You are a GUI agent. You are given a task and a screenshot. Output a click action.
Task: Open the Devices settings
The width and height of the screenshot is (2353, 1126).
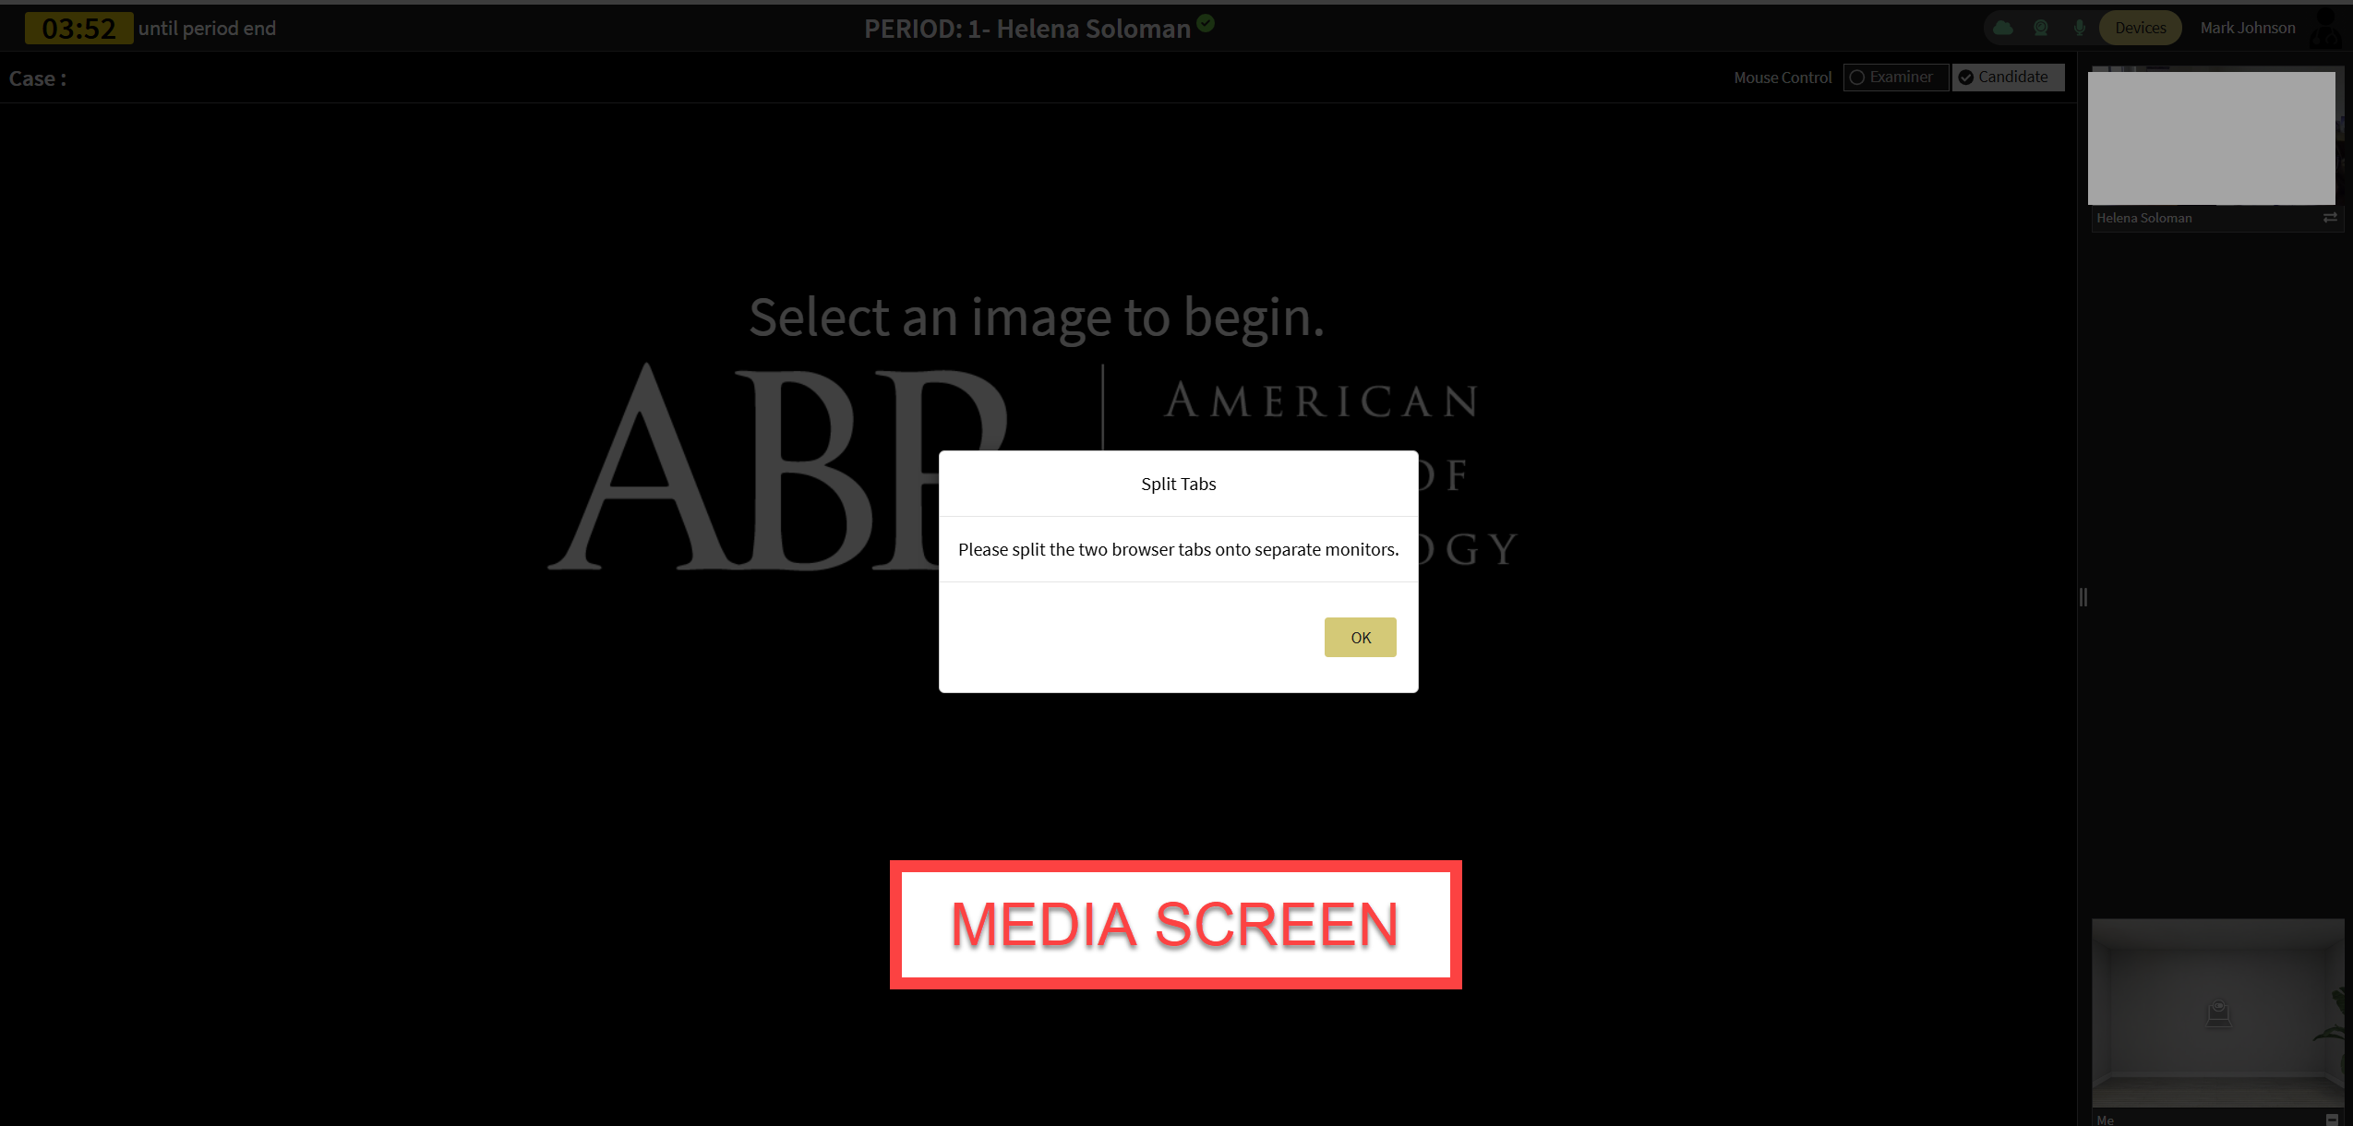pyautogui.click(x=2140, y=28)
